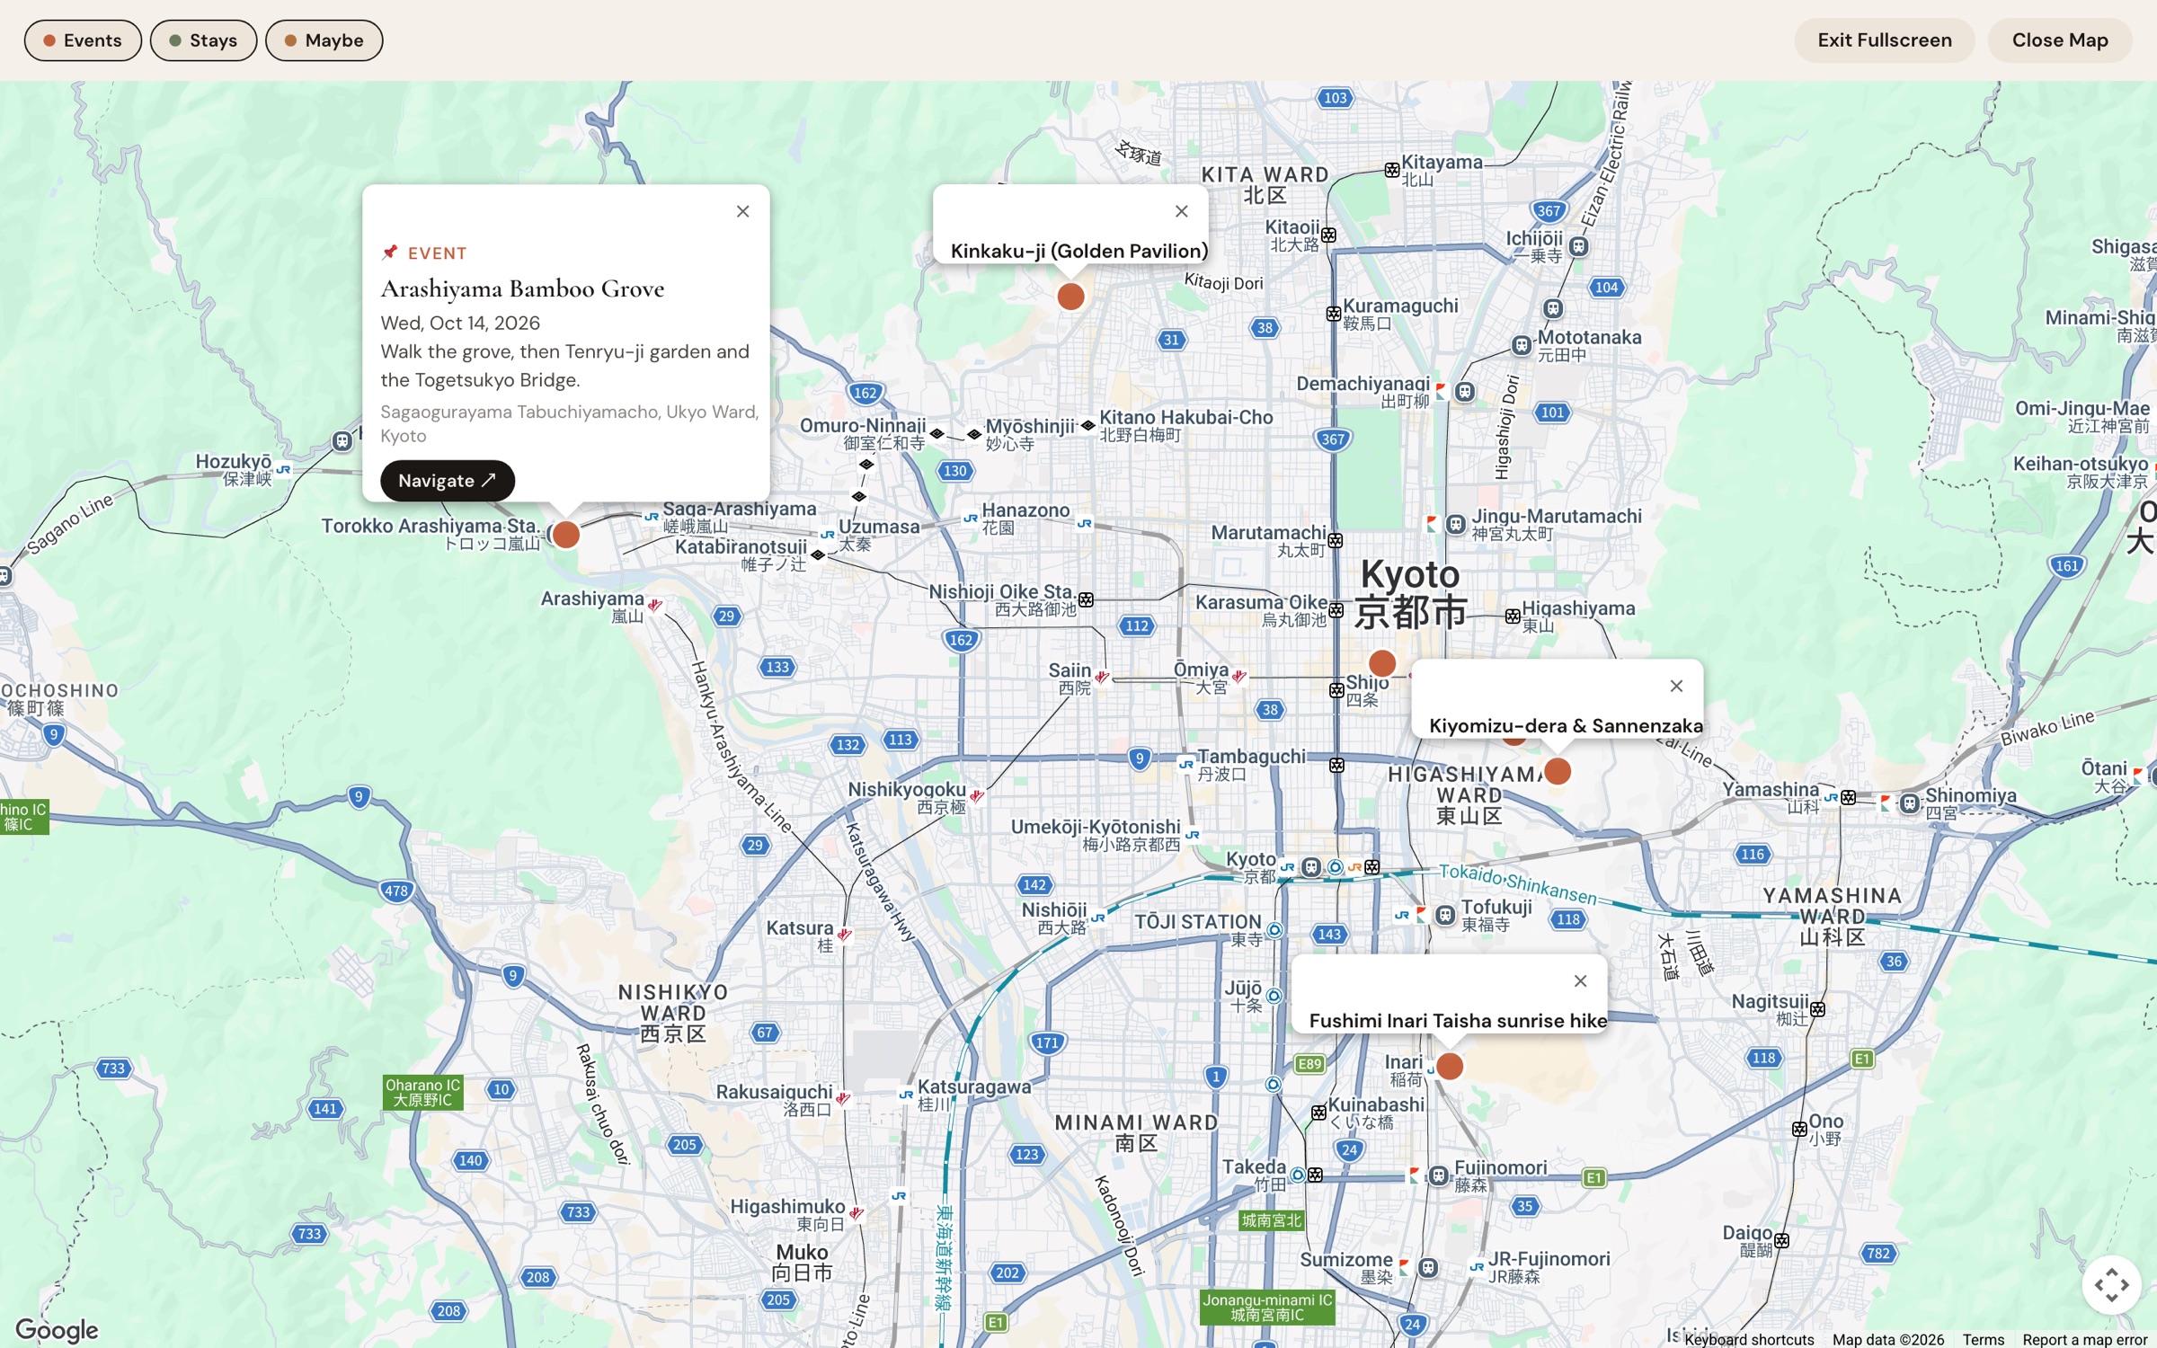Close the Kiyomizu-dera & Sannenzaka popup
2157x1348 pixels.
[1676, 686]
